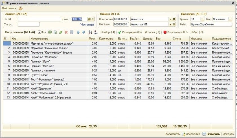Edit current row with green pencil icon

point(61,32)
